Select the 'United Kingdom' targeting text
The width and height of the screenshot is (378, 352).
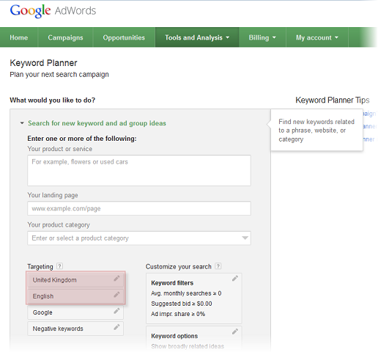pyautogui.click(x=54, y=280)
